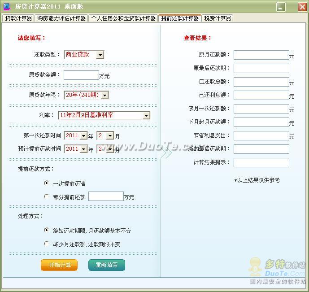The width and height of the screenshot is (309, 292).
Task: Open first repayment month dropdown
Action: tap(110, 136)
